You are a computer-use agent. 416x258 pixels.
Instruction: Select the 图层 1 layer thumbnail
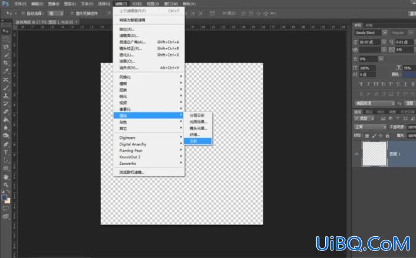[374, 154]
